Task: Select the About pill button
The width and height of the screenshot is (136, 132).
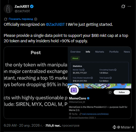Action: pyautogui.click(x=75, y=58)
